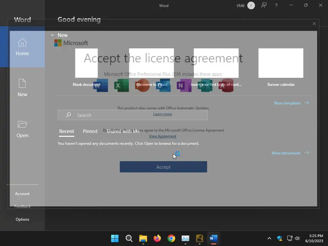Open Windows Search from the taskbar

coord(129,238)
